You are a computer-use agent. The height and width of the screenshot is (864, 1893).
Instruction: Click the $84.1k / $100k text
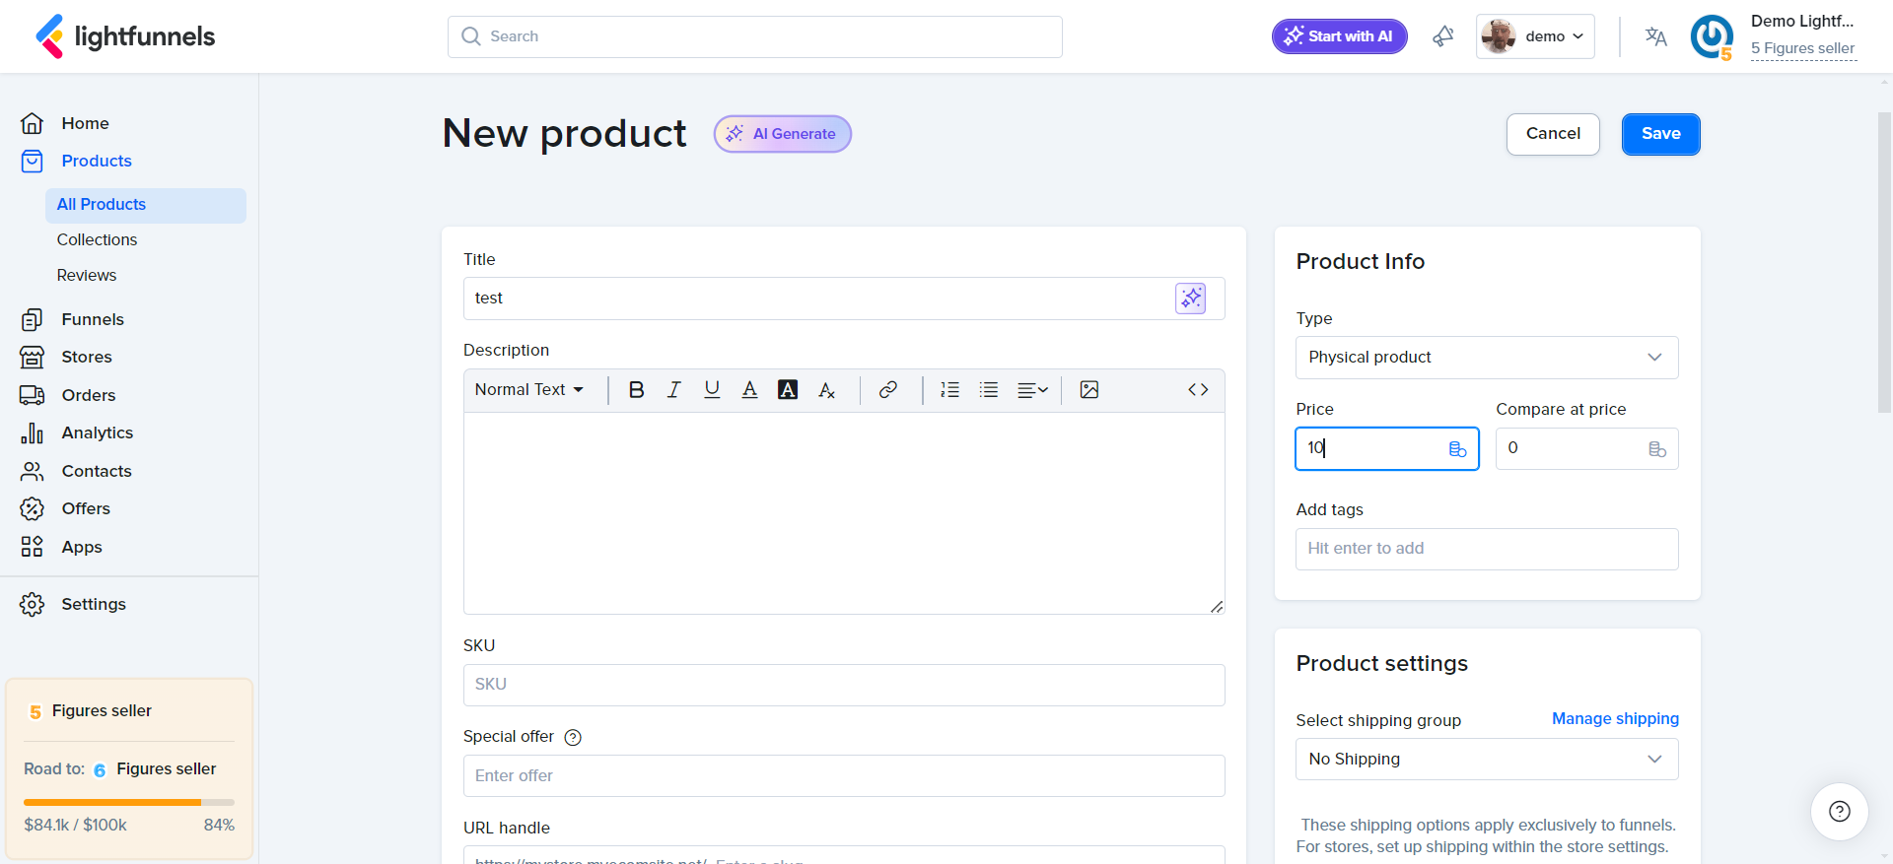tap(75, 826)
